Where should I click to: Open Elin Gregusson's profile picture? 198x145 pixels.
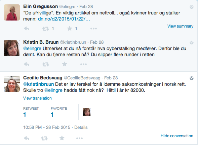tap(12, 12)
